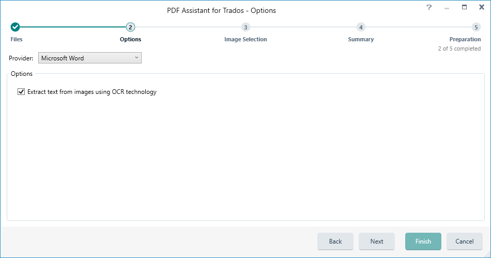Click the step 3 circle indicator
This screenshot has height=258, width=491.
[245, 27]
